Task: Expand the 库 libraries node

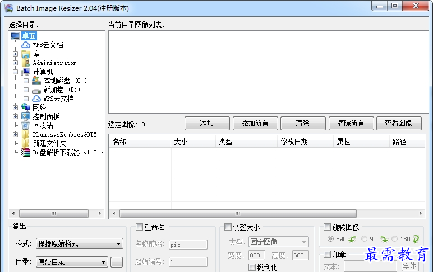Action: 16,54
